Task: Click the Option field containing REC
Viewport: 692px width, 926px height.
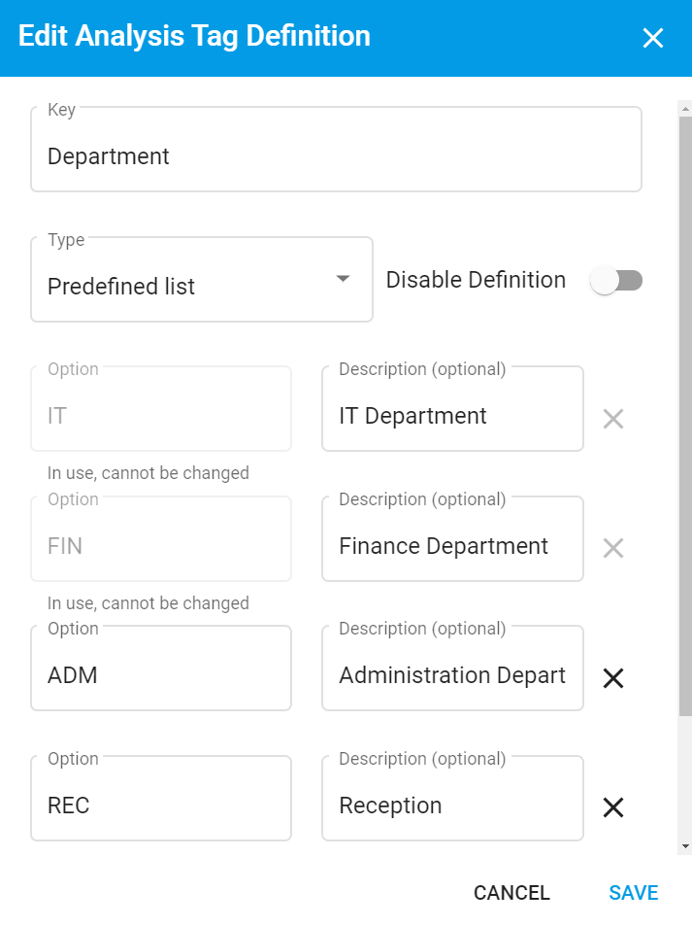Action: (x=161, y=805)
